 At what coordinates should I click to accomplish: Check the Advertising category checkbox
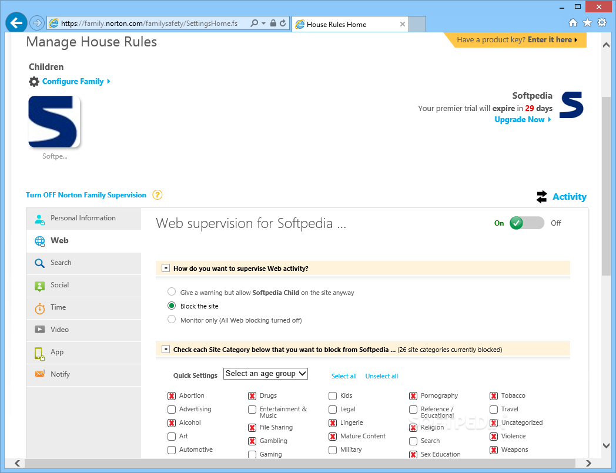click(172, 410)
